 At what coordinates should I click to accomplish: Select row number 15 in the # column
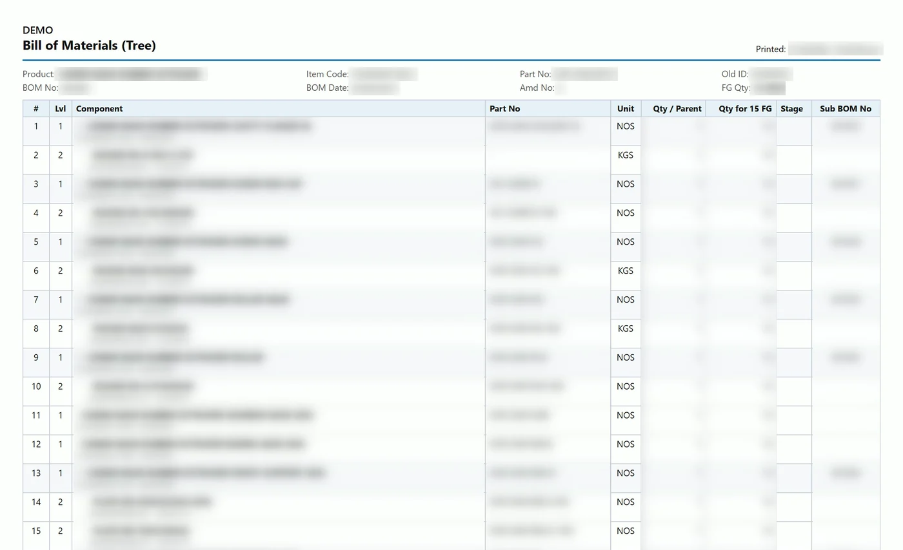tap(36, 531)
